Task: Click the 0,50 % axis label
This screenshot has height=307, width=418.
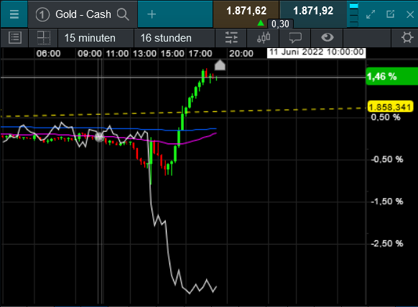Action: [386, 117]
